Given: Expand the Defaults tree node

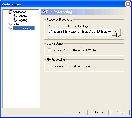Looking at the screenshot, I should coord(5,24).
